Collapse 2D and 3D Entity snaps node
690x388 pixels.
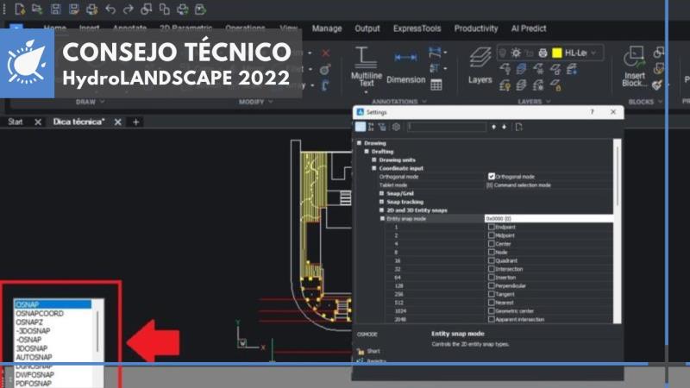(381, 210)
